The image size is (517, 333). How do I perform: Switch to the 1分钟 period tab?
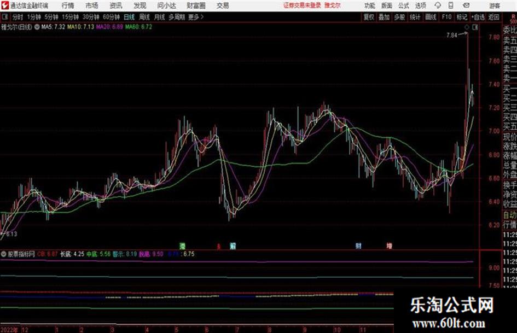(33, 17)
